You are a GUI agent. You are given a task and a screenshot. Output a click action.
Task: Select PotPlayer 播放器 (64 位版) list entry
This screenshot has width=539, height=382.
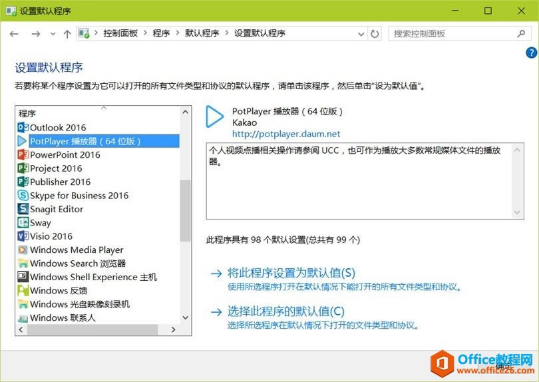(x=104, y=141)
